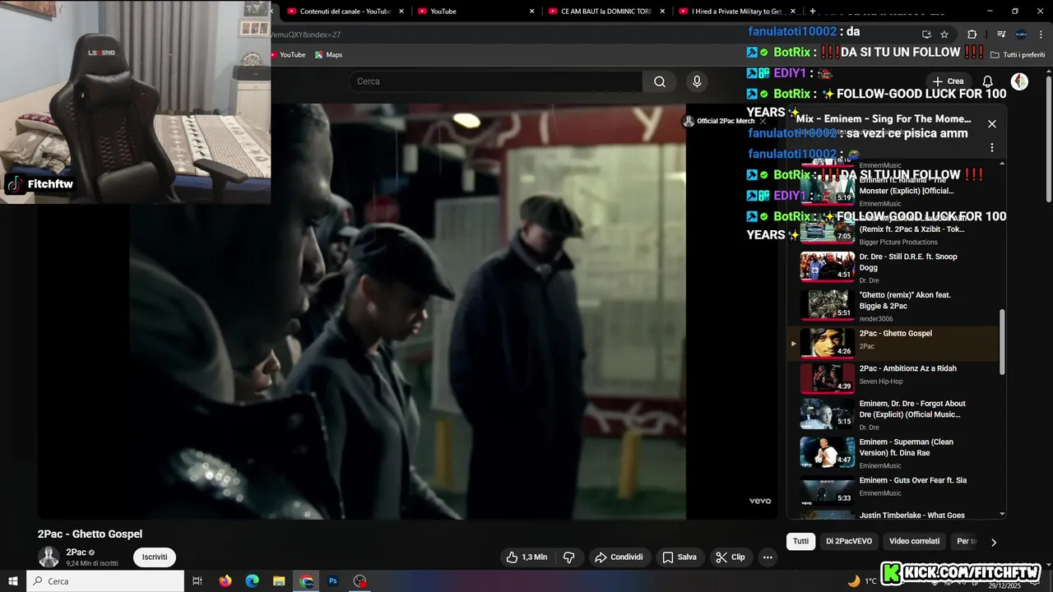This screenshot has width=1053, height=592.
Task: Open the Maps bookmark
Action: point(328,54)
